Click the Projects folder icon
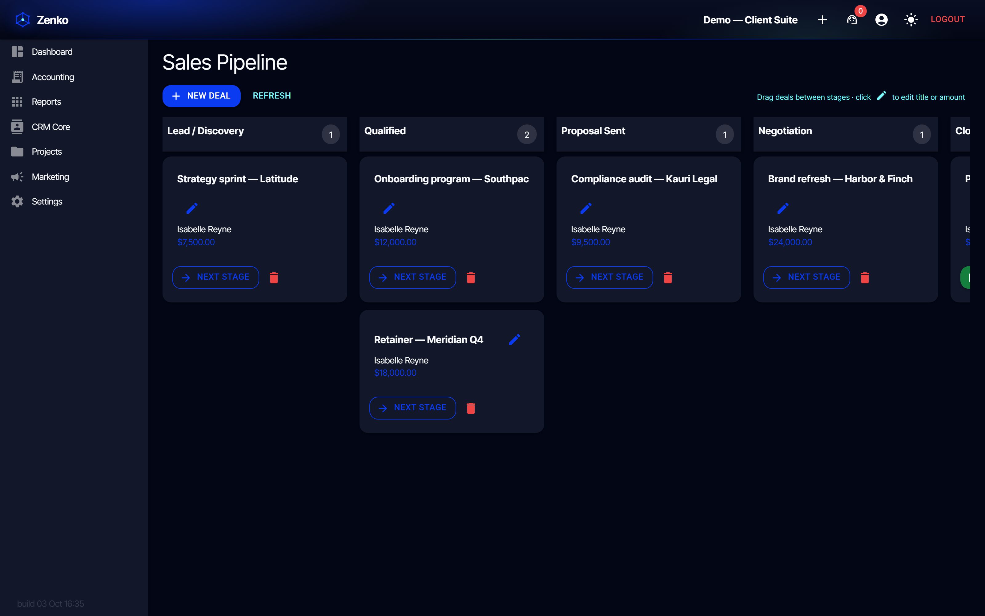The height and width of the screenshot is (616, 985). [x=17, y=152]
